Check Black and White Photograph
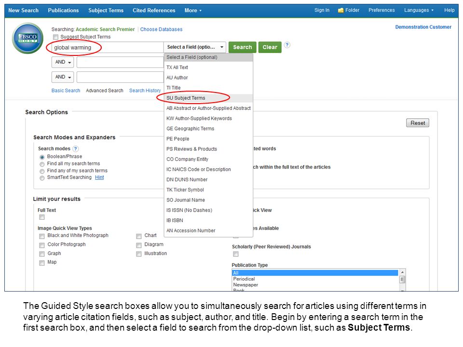 pyautogui.click(x=42, y=236)
